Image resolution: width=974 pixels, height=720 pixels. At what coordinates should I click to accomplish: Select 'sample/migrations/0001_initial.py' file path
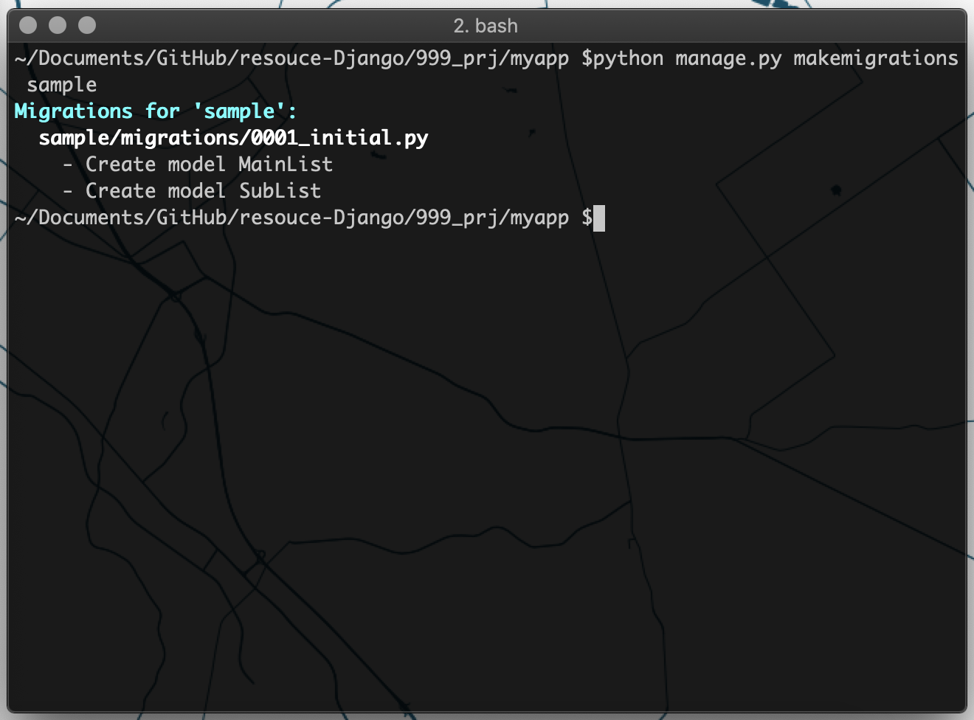coord(233,138)
